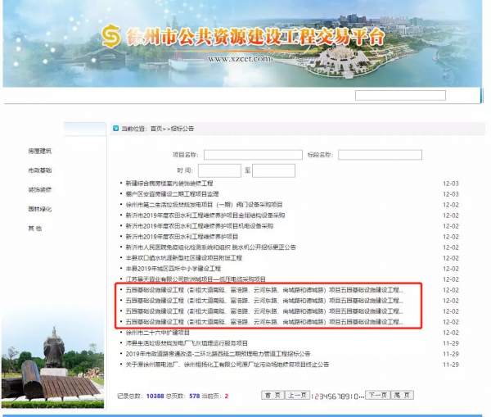Open the 装饰装修 category

39,190
